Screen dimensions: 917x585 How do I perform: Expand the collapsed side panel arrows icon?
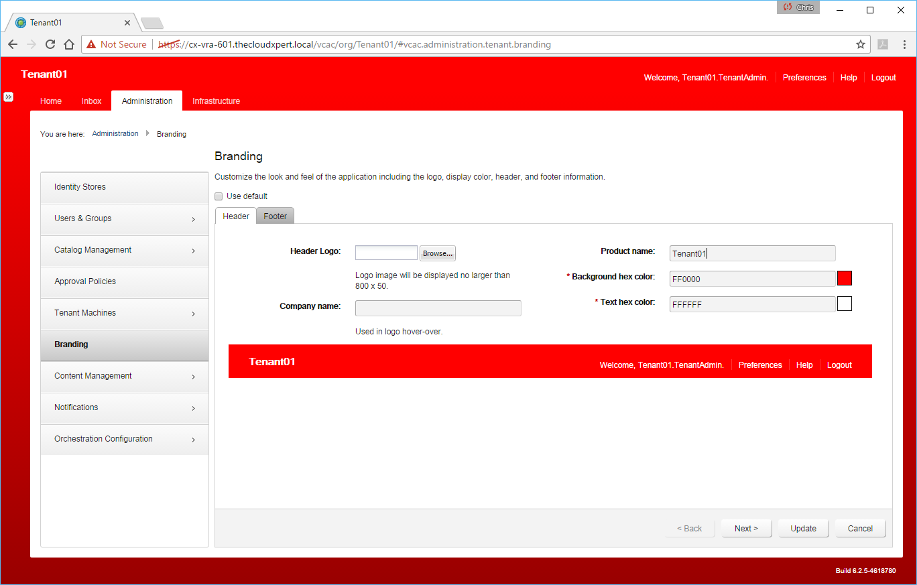[x=8, y=96]
